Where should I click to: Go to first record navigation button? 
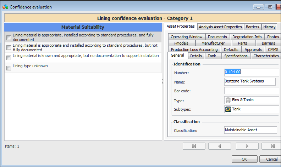(194, 146)
